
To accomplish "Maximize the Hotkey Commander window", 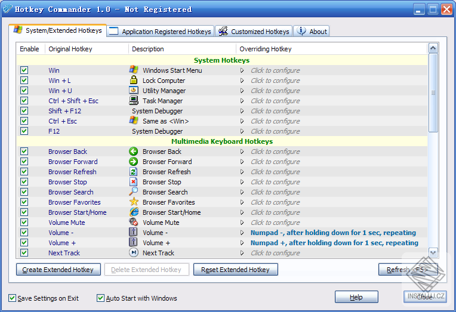I will (x=433, y=10).
